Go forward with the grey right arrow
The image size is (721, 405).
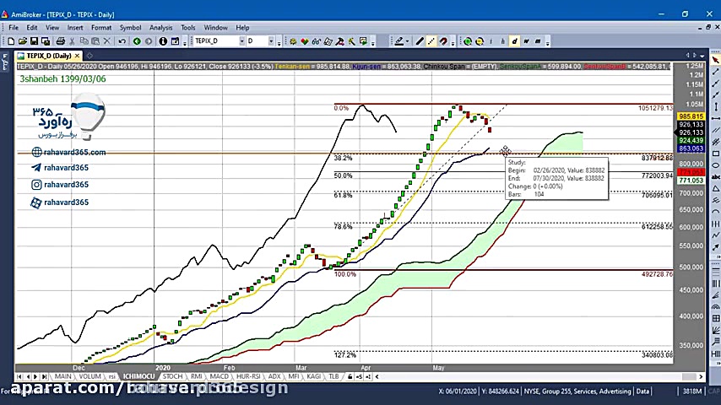pyautogui.click(x=149, y=41)
